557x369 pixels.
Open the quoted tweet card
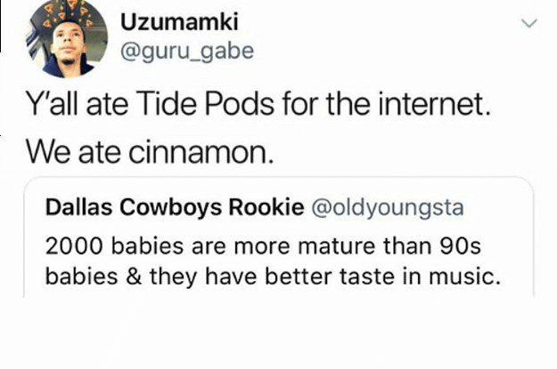click(x=279, y=237)
